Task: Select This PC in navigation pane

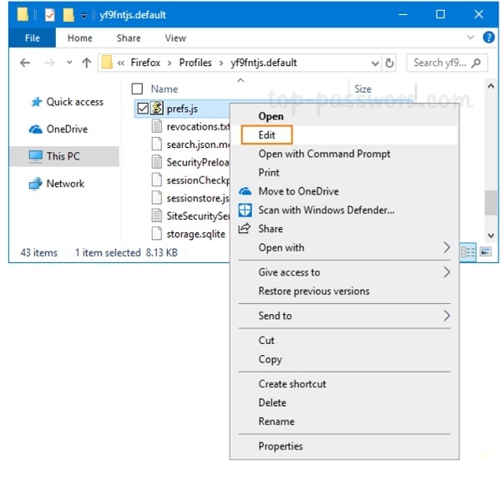Action: 63,156
